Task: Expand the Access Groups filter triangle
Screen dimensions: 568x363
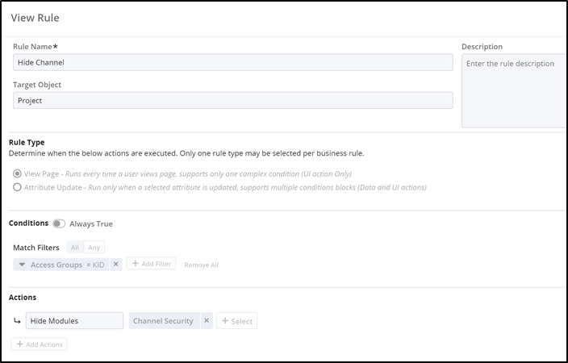Action: point(22,265)
